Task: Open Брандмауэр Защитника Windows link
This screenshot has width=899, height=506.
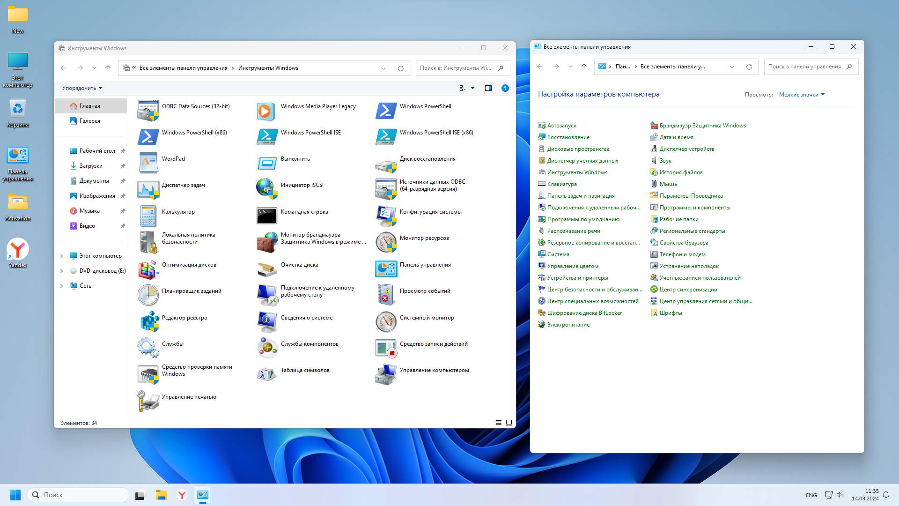Action: (x=702, y=126)
